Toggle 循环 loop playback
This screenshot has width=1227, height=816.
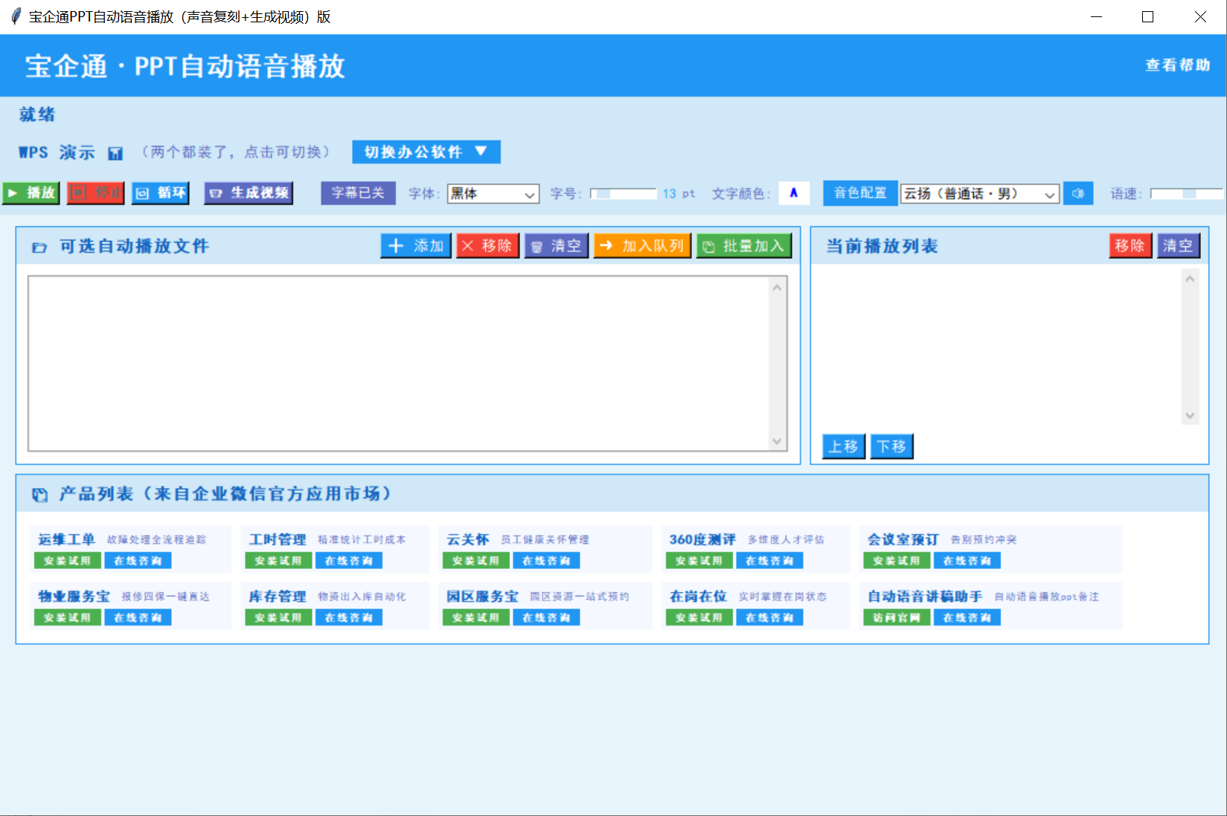tap(161, 193)
